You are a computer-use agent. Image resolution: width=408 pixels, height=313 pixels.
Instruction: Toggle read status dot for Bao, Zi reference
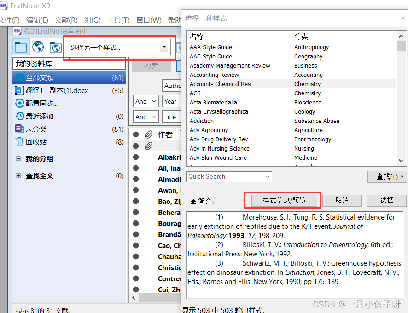pos(135,201)
